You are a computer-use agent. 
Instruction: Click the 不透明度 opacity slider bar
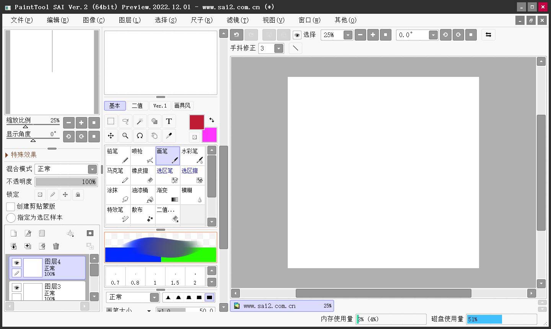click(x=66, y=182)
